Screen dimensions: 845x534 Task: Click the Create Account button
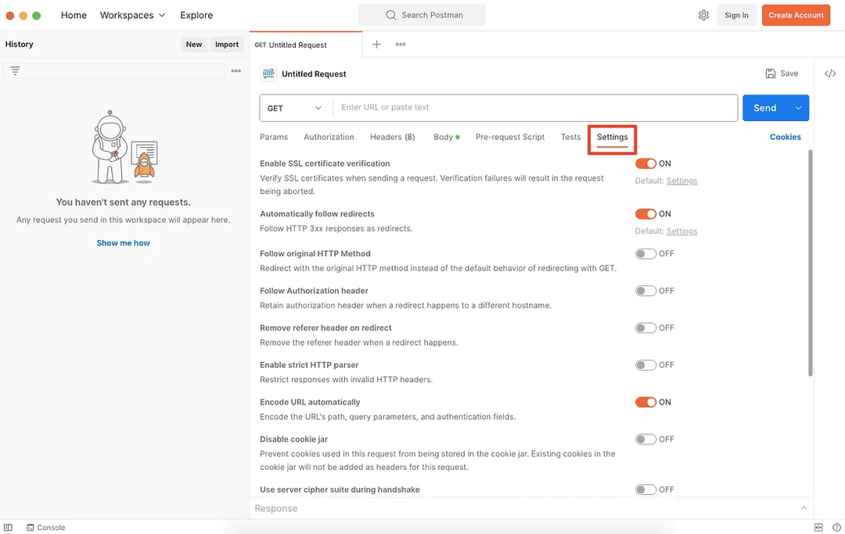coord(796,15)
